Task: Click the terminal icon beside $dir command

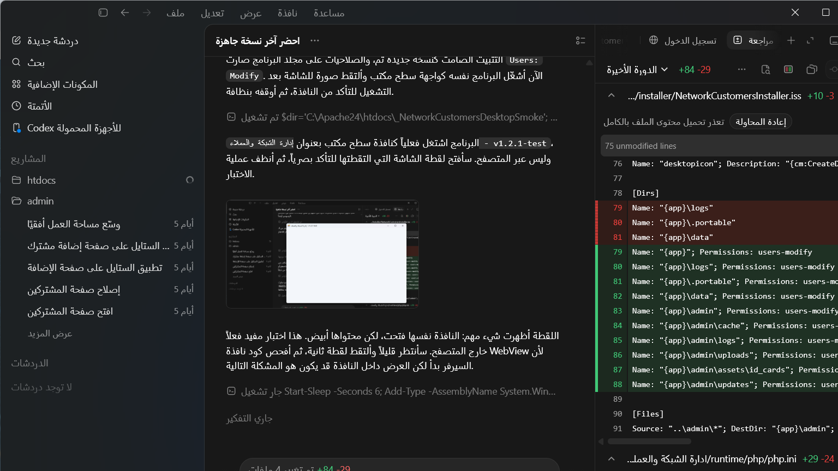Action: (x=231, y=117)
